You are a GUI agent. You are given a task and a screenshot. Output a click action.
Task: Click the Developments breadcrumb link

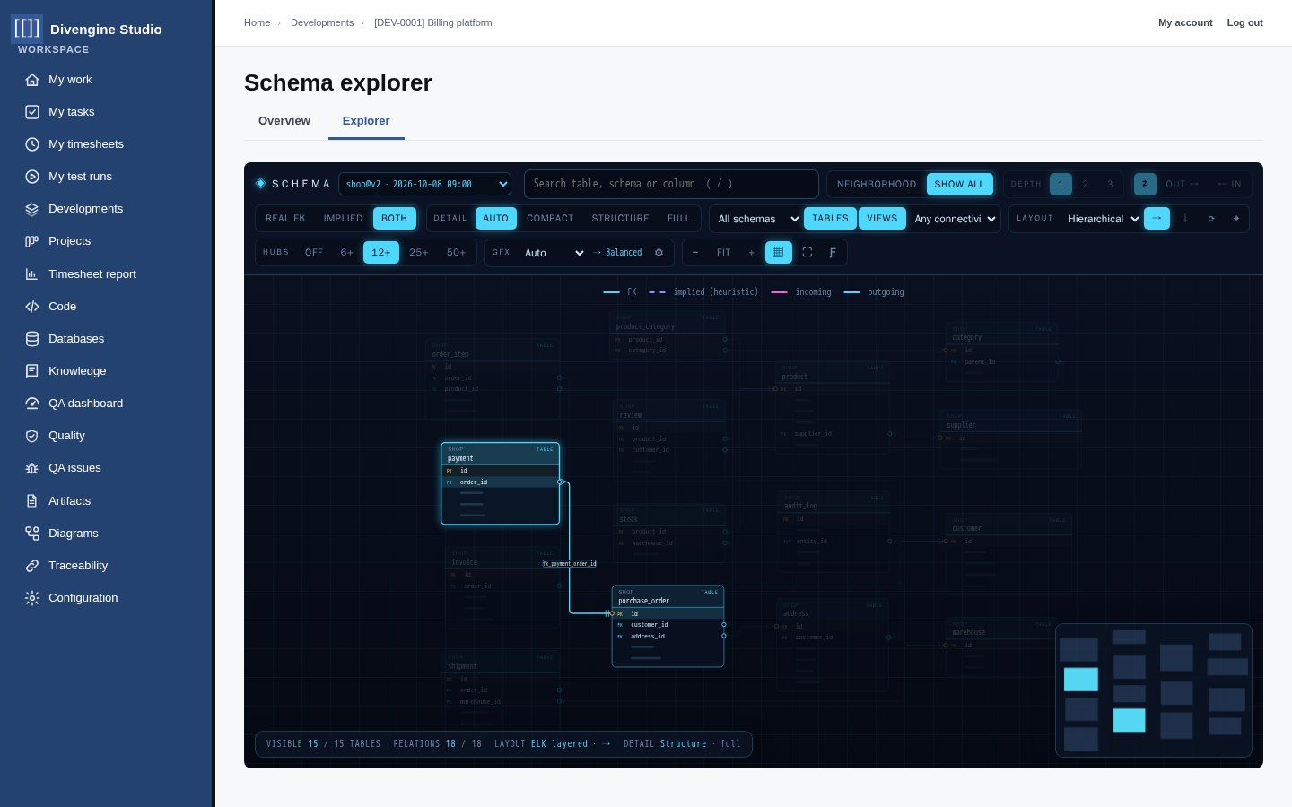(x=322, y=22)
